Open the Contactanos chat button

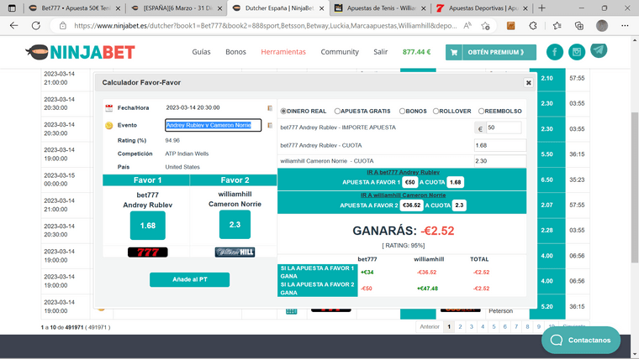(x=581, y=340)
